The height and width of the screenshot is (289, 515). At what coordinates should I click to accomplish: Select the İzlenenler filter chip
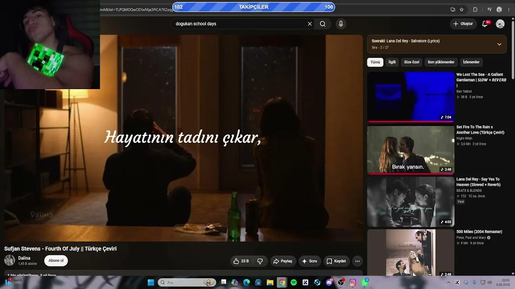(471, 62)
